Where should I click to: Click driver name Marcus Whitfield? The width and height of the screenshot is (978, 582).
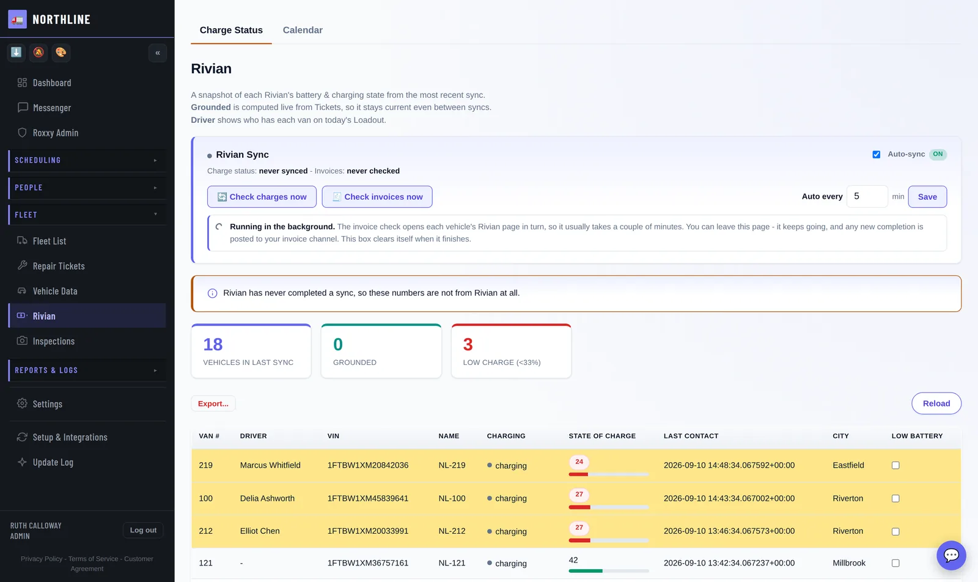coord(270,465)
